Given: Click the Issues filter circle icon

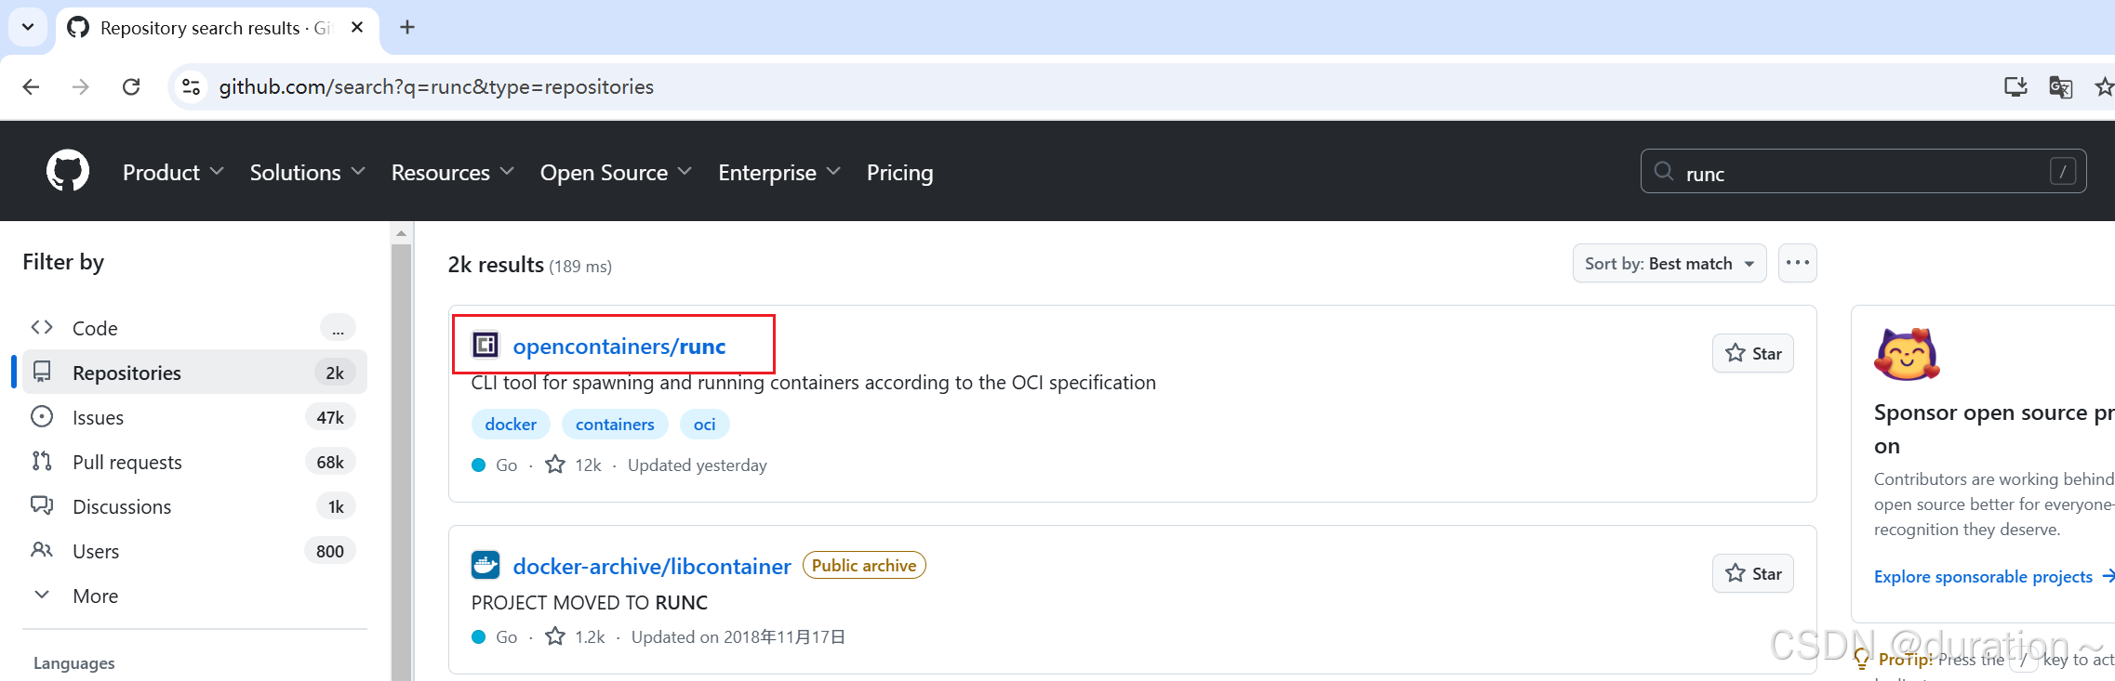Looking at the screenshot, I should 42,416.
